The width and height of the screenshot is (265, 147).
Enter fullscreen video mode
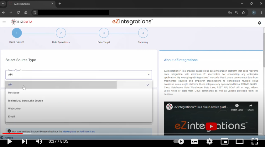pos(255,142)
